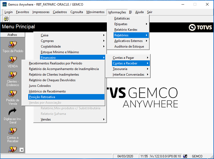This screenshot has height=159, width=214.
Task: Select Histórico de Recebimento report
Action: click(x=66, y=91)
